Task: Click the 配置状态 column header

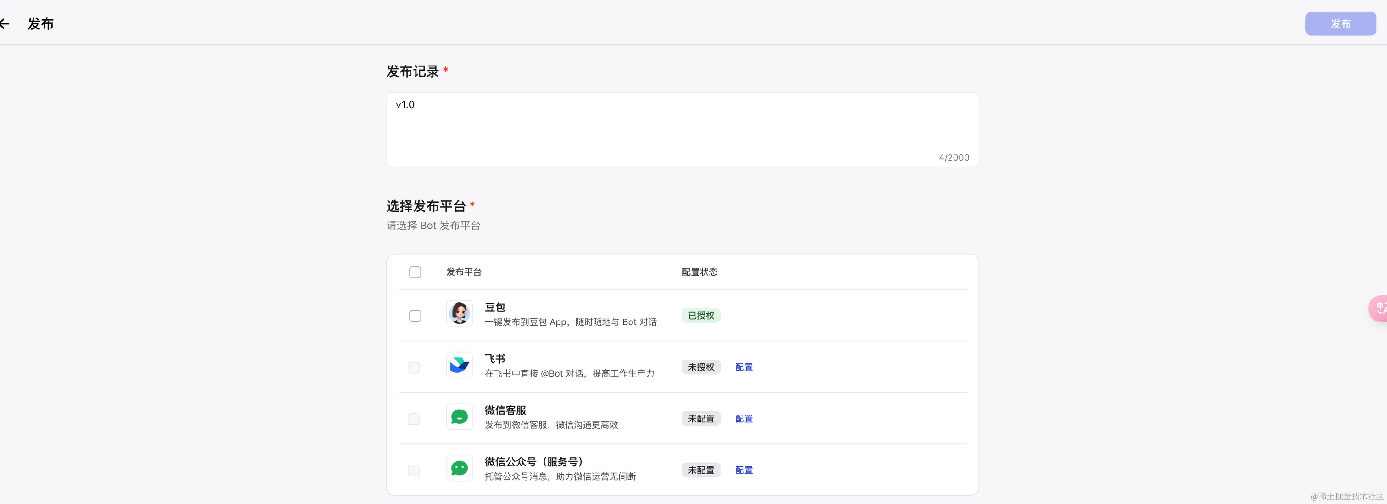Action: pos(699,272)
